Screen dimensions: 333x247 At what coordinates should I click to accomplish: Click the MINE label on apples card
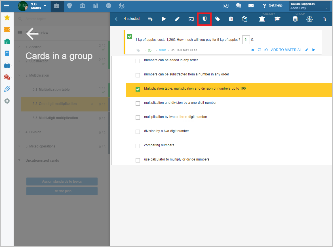coord(163,50)
